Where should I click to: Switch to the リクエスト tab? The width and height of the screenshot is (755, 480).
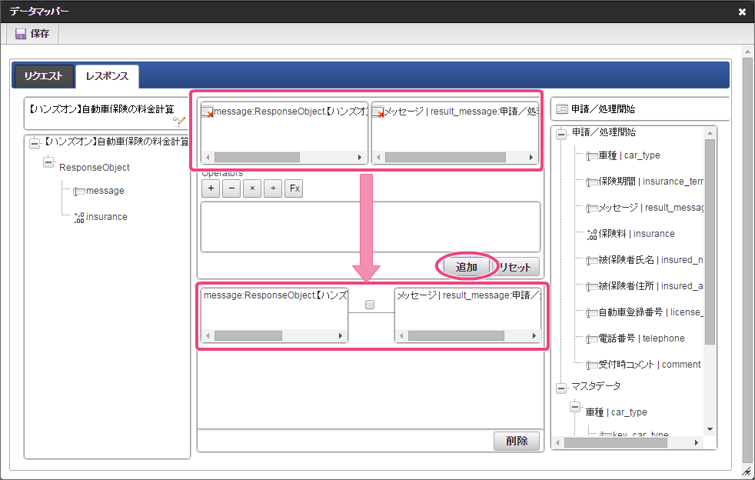click(44, 76)
